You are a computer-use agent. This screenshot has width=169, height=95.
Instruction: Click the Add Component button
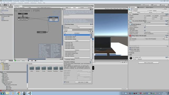tap(148, 63)
